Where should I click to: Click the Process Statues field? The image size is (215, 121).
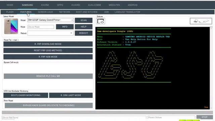pyautogui.click(x=171, y=117)
